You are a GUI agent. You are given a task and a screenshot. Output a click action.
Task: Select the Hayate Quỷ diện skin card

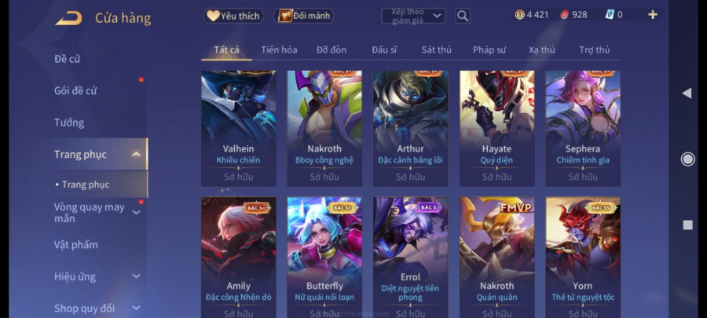(x=497, y=128)
